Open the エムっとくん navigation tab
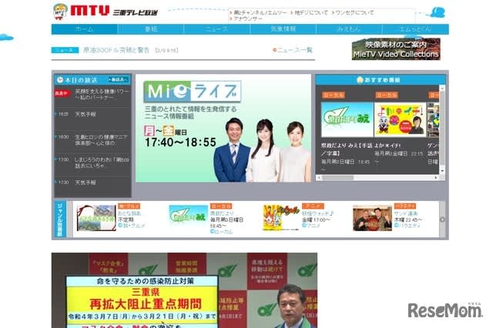This screenshot has width=493, height=328. coord(415,29)
